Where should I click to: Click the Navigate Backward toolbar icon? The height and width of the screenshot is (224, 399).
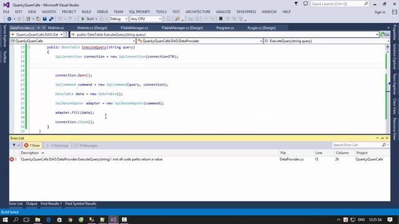click(9, 19)
